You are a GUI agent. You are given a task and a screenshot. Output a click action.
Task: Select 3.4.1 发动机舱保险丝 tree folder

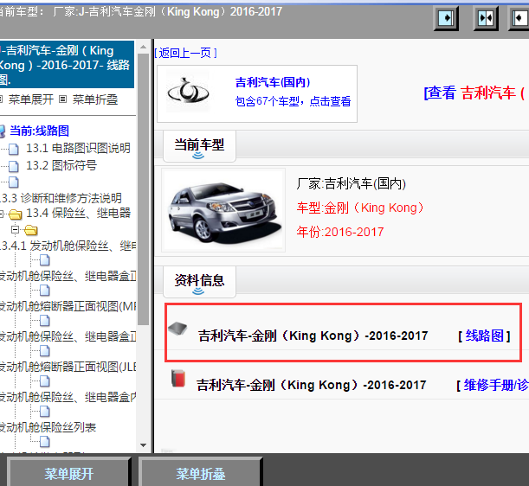(68, 246)
